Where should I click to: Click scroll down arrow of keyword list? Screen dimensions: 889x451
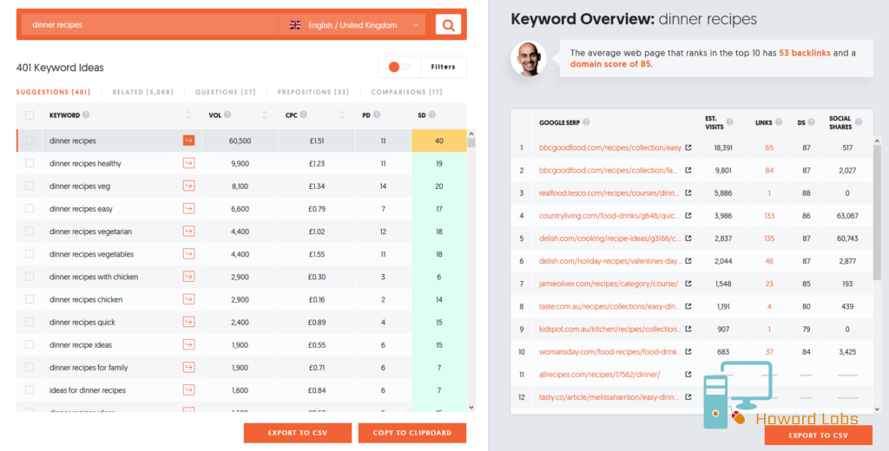(x=471, y=407)
